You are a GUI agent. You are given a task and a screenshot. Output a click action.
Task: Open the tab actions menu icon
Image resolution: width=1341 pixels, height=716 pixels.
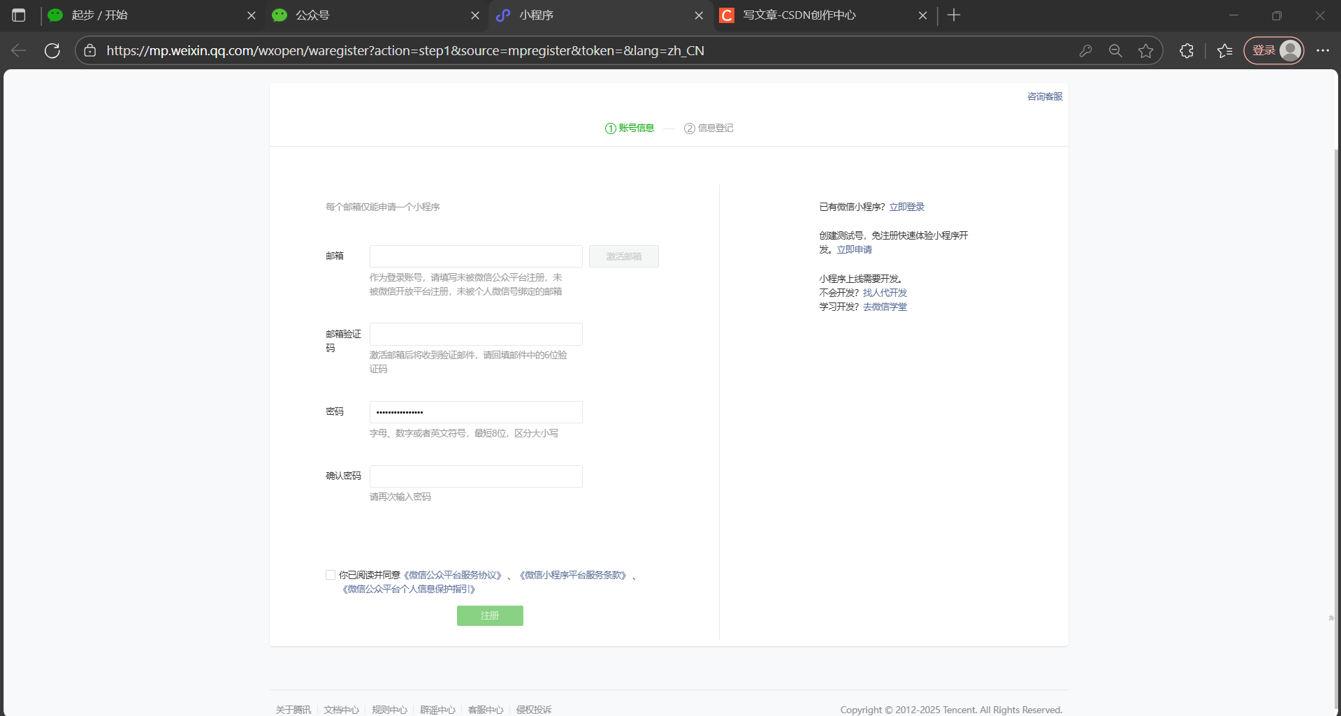pos(19,15)
